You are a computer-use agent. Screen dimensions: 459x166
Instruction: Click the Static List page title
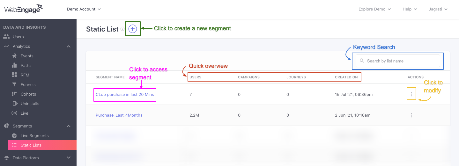pos(102,29)
